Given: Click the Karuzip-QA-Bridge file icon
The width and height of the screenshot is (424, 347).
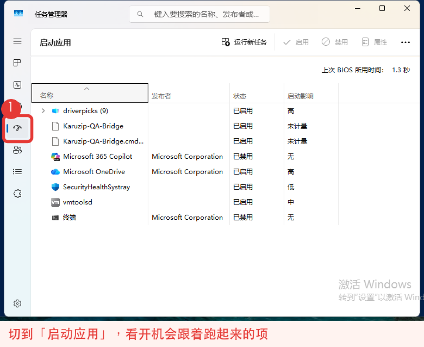Looking at the screenshot, I should pyautogui.click(x=55, y=126).
